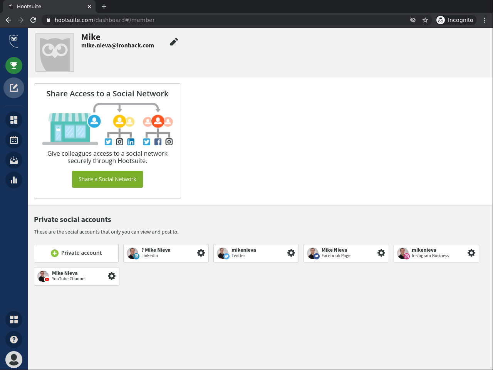Viewport: 493px width, 370px height.
Task: Close the Hootsuite browser tab
Action: pos(89,7)
